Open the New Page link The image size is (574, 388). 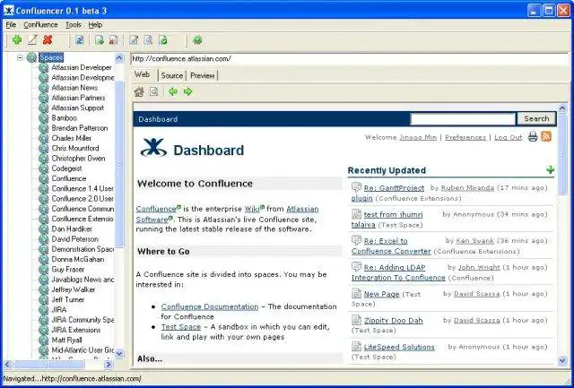click(381, 294)
